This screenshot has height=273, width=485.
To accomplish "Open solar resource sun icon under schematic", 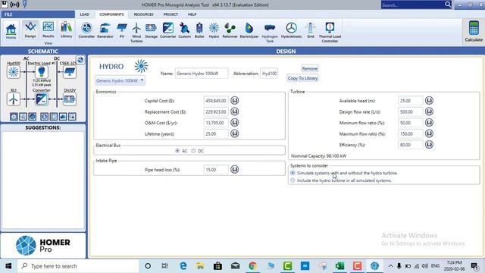I will [x=14, y=117].
